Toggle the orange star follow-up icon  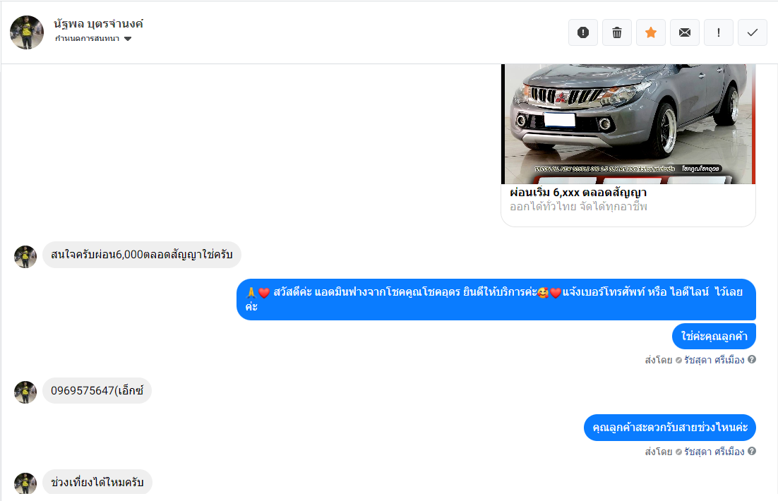click(x=651, y=32)
